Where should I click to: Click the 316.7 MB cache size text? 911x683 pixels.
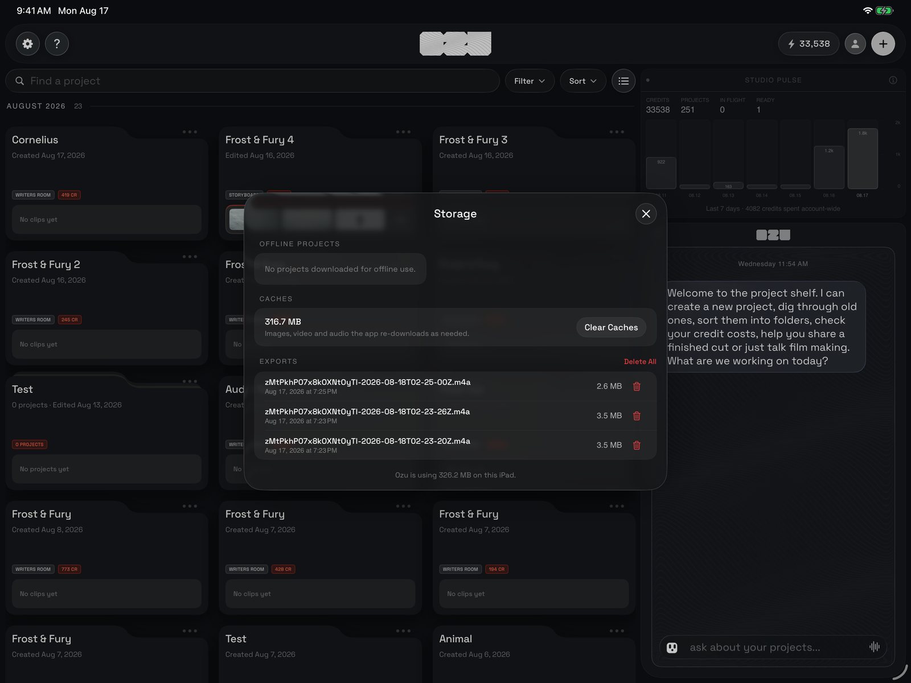283,322
